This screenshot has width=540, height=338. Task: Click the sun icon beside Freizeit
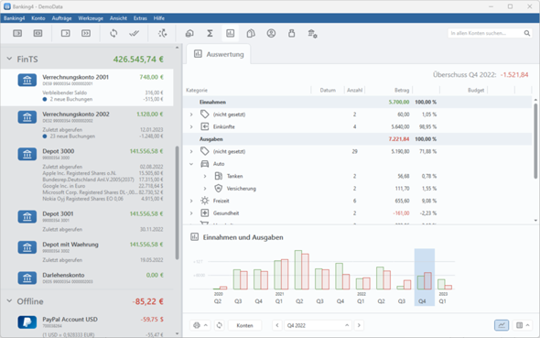click(205, 201)
